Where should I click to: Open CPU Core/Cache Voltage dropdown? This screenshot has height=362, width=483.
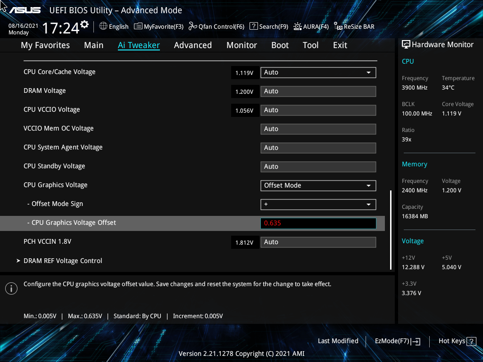[x=318, y=73]
